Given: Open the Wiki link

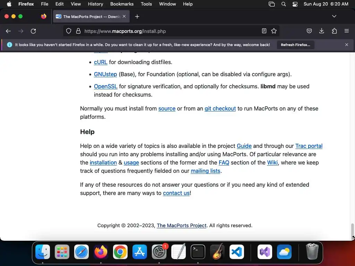Looking at the screenshot, I should tap(272, 163).
